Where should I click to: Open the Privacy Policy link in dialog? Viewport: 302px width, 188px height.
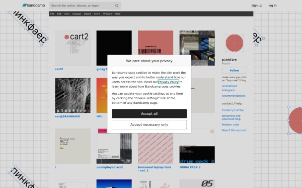[169, 82]
